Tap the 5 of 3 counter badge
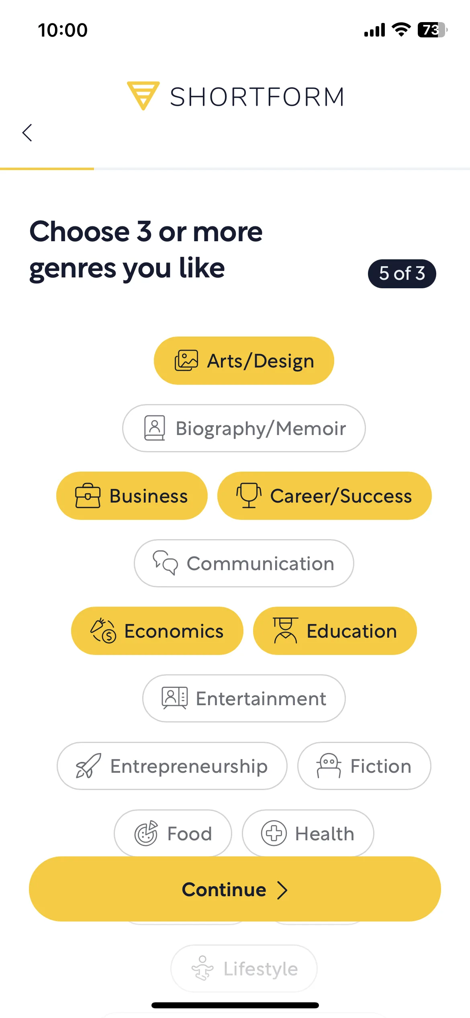Viewport: 470px width, 1018px height. (402, 273)
